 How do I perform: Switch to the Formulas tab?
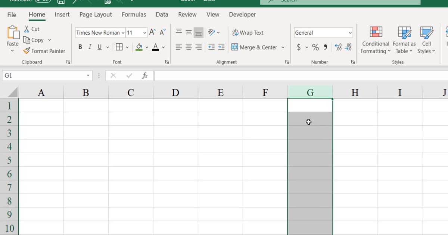click(x=134, y=15)
